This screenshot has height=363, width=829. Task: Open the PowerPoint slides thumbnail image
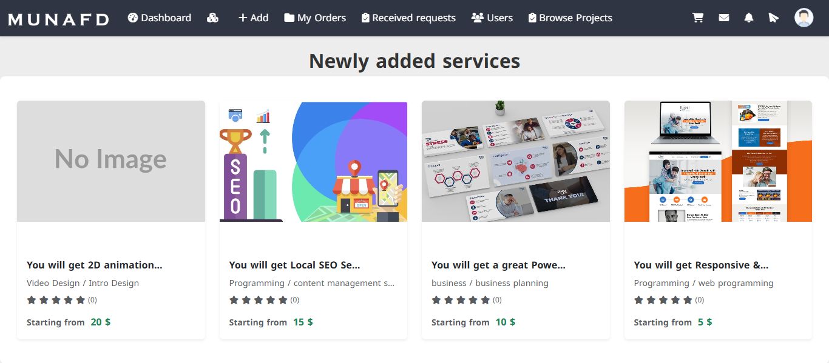pyautogui.click(x=516, y=161)
